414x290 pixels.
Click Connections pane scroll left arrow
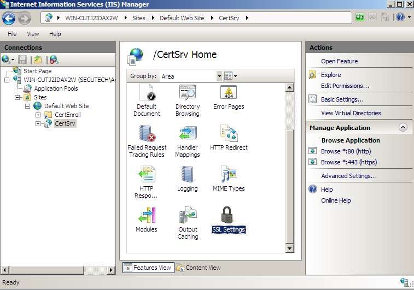[x=4, y=270]
